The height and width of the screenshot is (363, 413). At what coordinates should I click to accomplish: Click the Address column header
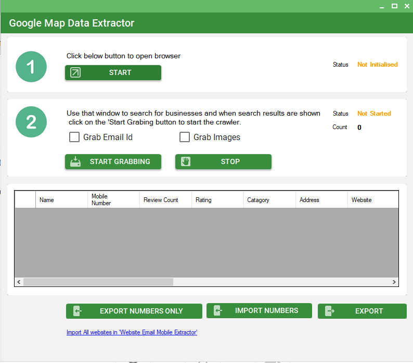[x=321, y=200]
